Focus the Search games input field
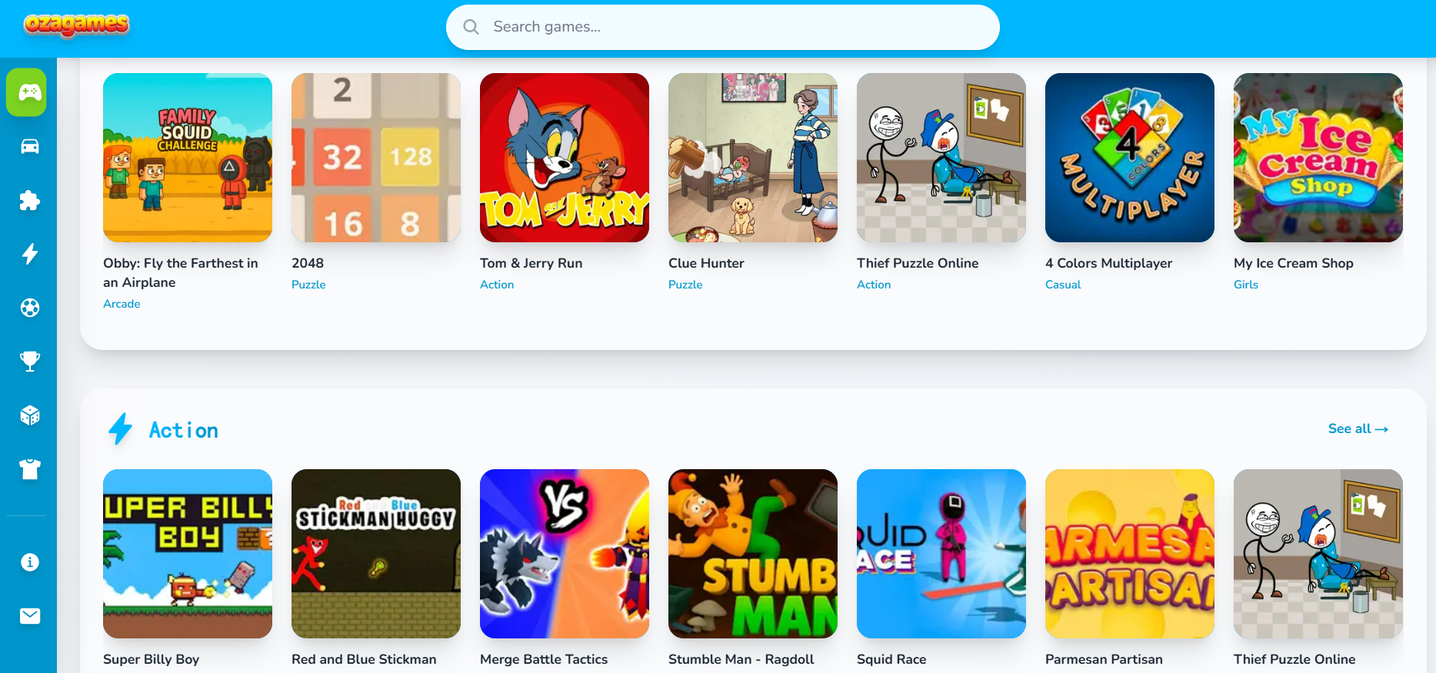This screenshot has width=1436, height=673. pyautogui.click(x=723, y=27)
